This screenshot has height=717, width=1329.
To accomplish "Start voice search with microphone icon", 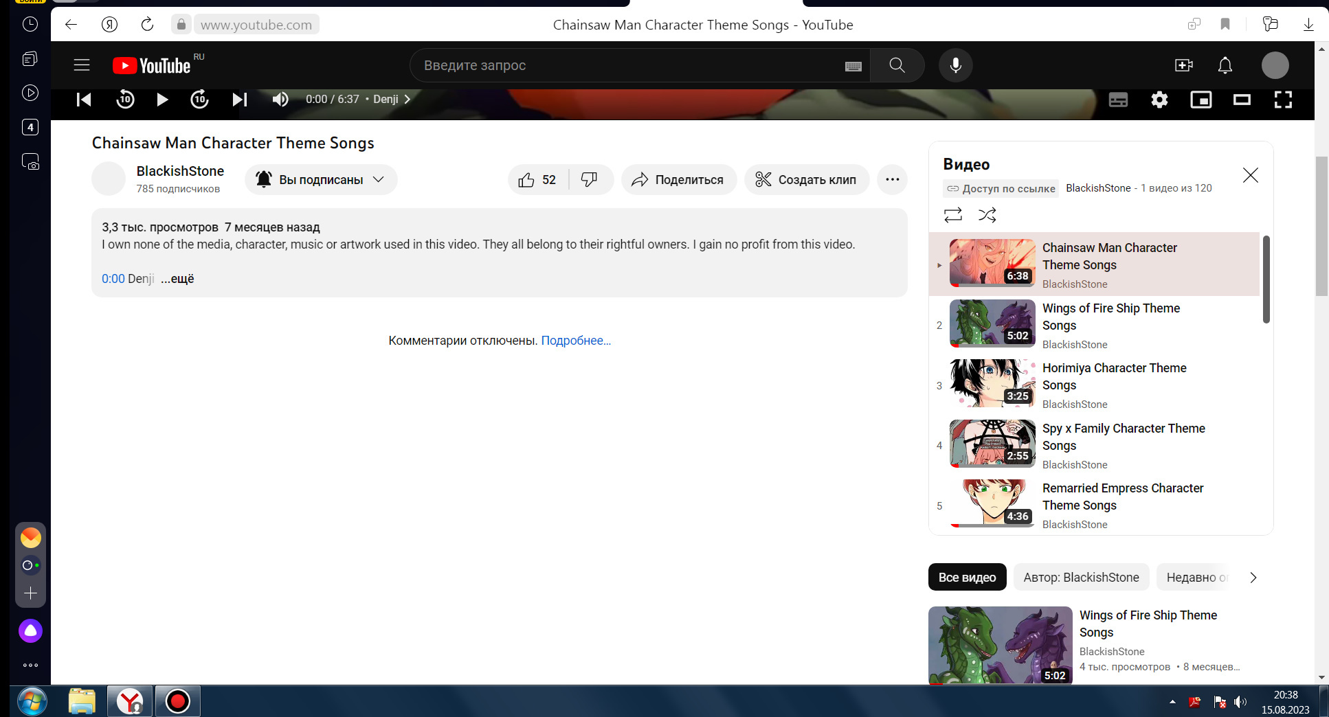I will (955, 65).
